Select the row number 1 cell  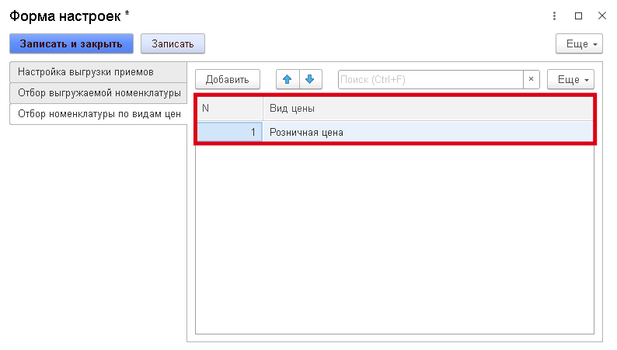coord(228,133)
